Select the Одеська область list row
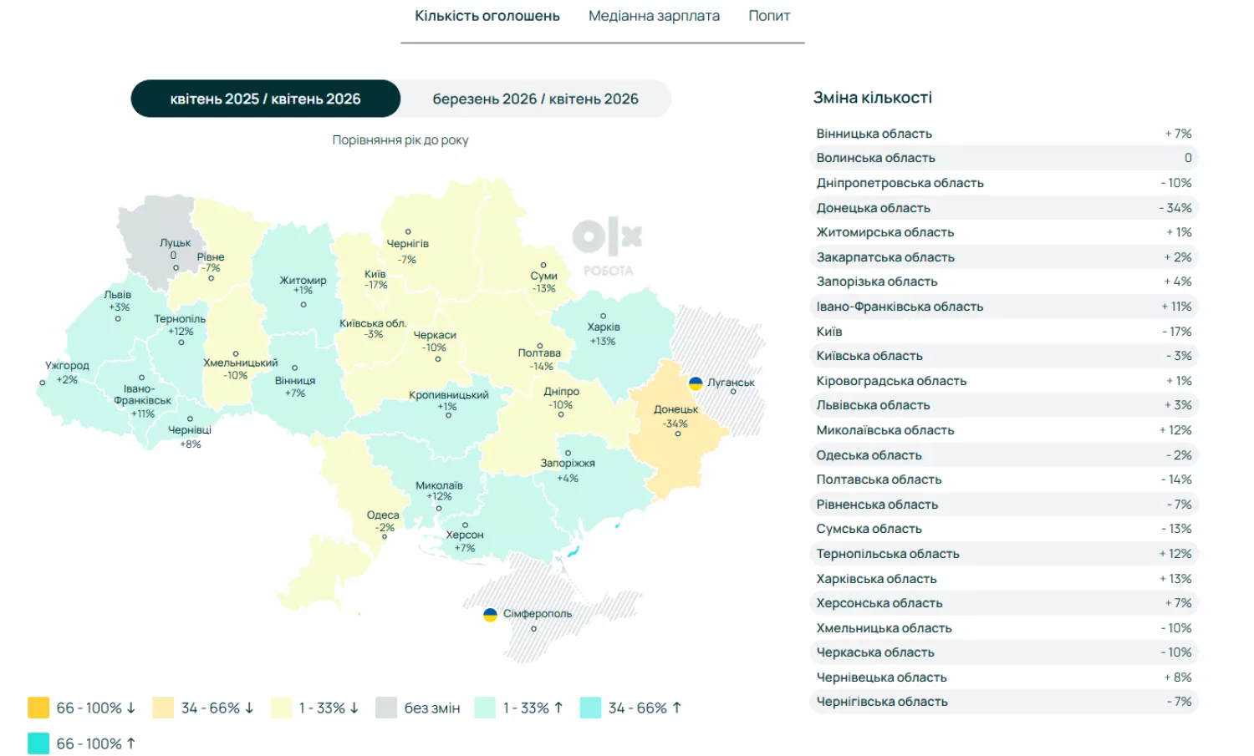This screenshot has width=1254, height=756. (x=1004, y=455)
